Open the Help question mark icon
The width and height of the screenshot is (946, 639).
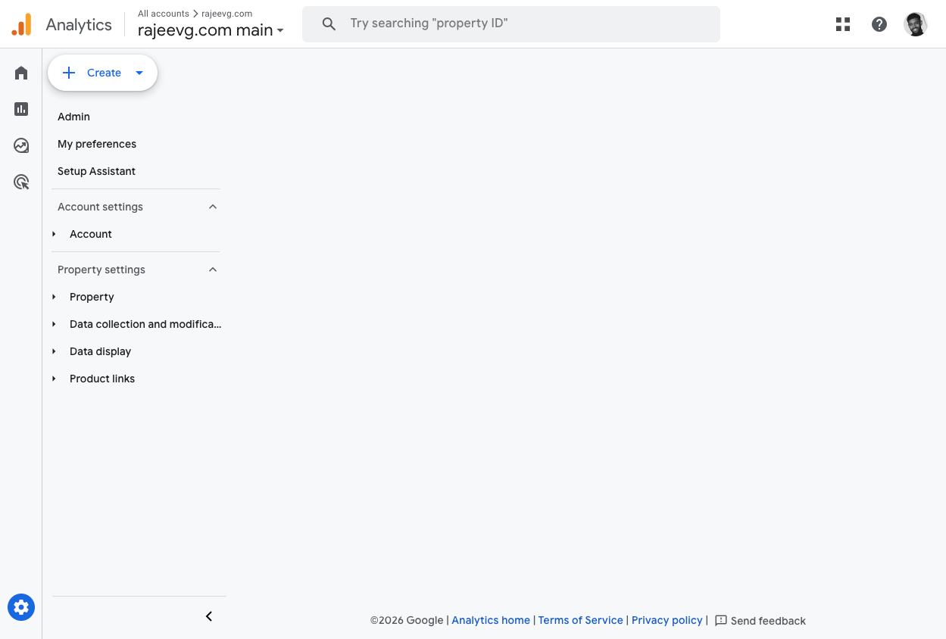point(879,24)
